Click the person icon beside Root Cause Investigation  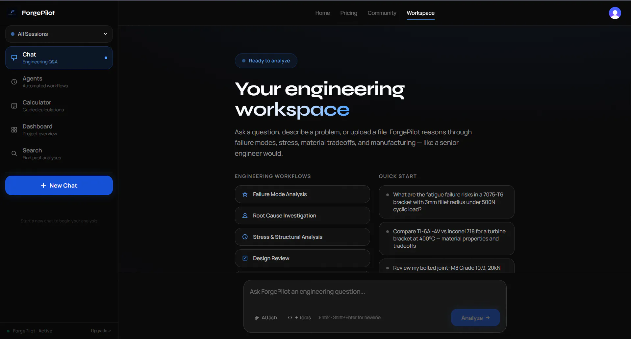pyautogui.click(x=245, y=215)
